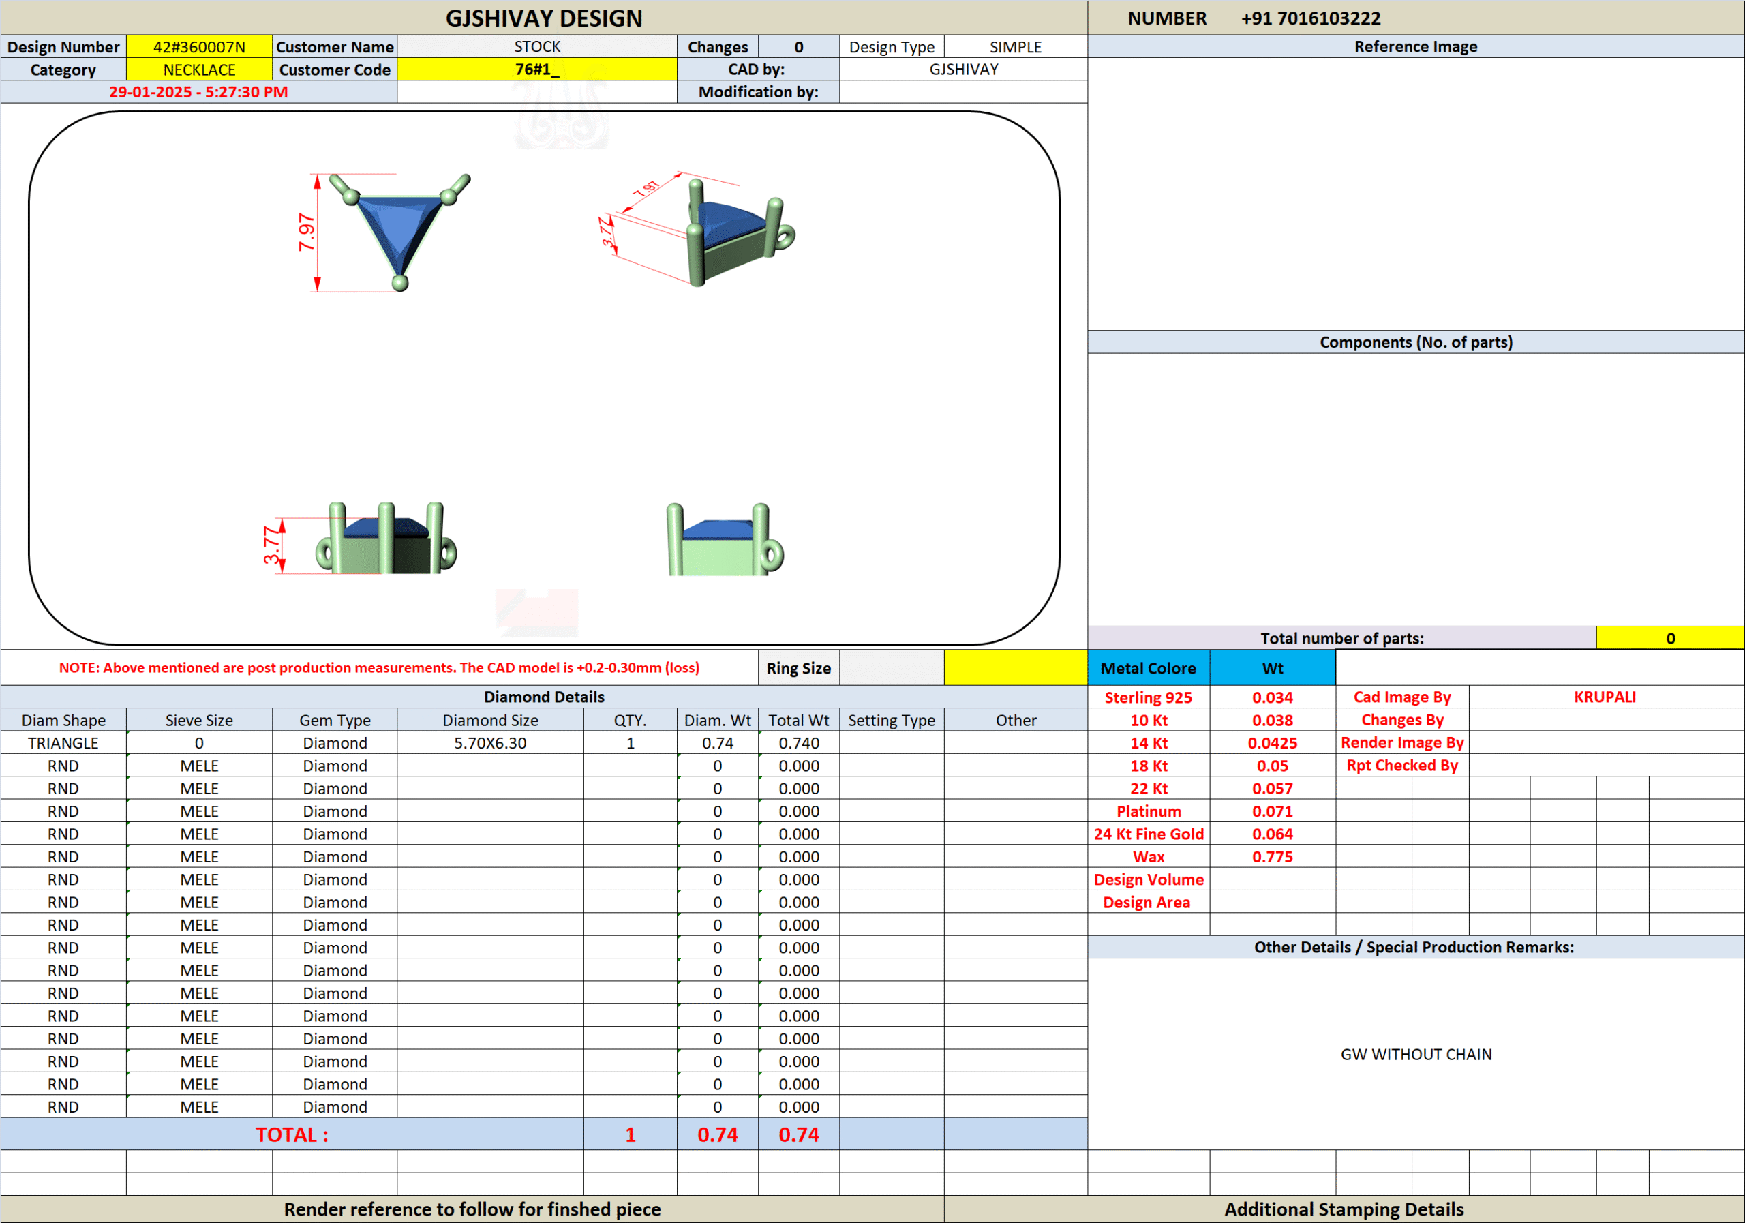The image size is (1745, 1223).
Task: Click the NECKLACE category cell
Action: (x=199, y=70)
